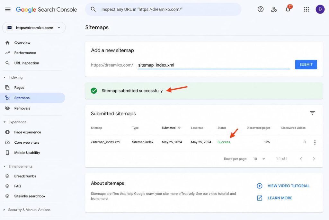This screenshot has width=329, height=220.
Task: Click the Type column header
Action: tap(135, 128)
